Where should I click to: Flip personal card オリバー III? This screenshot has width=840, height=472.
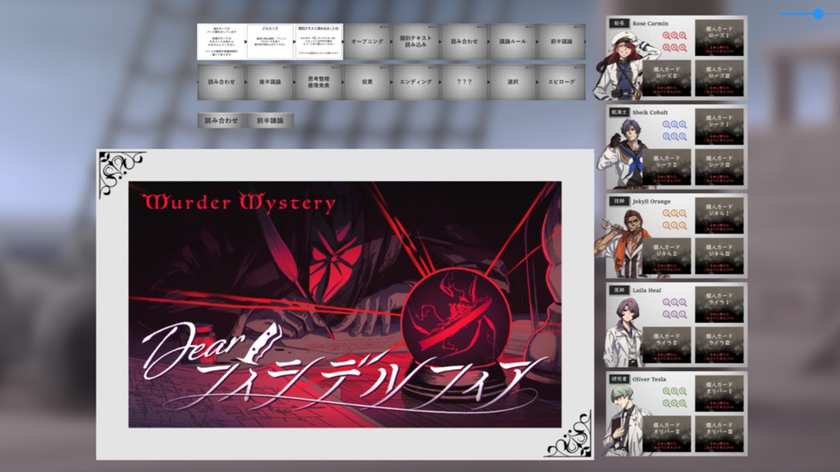coord(719,434)
